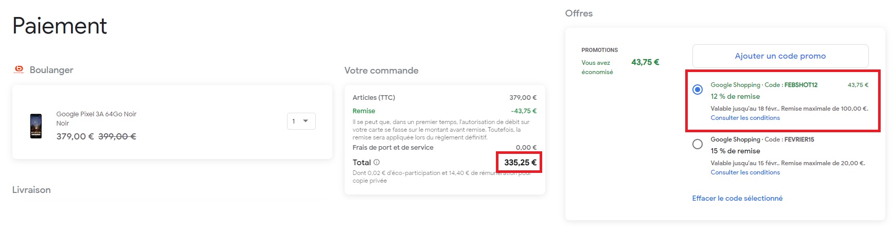Click the Frais de port et de service row
This screenshot has width=892, height=229.
coord(444,148)
